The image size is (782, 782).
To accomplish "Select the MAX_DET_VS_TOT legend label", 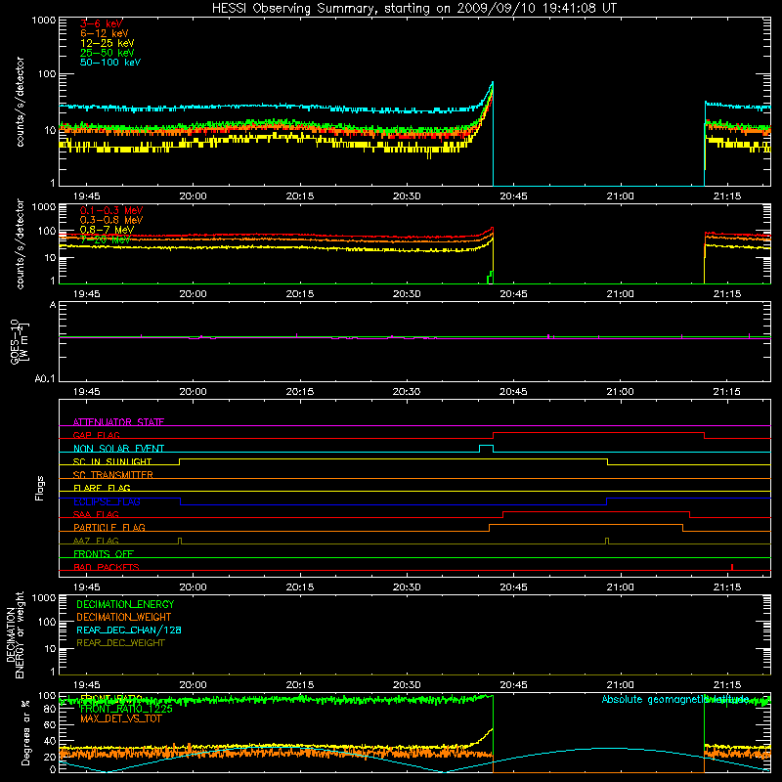I will coord(120,718).
